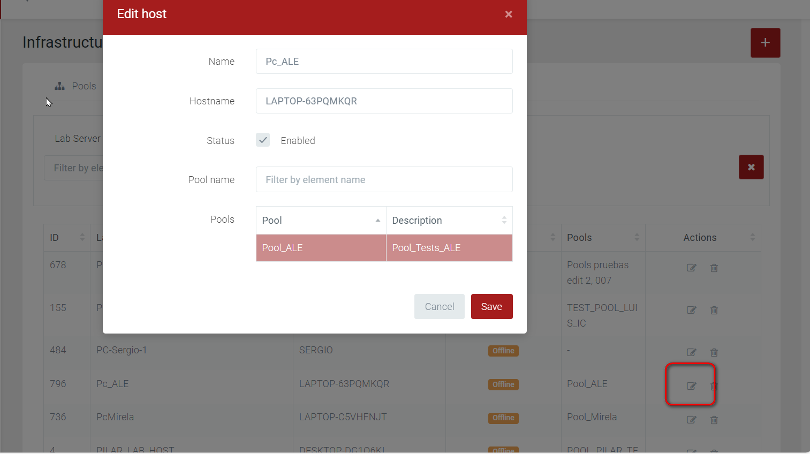This screenshot has height=454, width=810.
Task: Close the Edit host dialog with X
Action: 509,14
